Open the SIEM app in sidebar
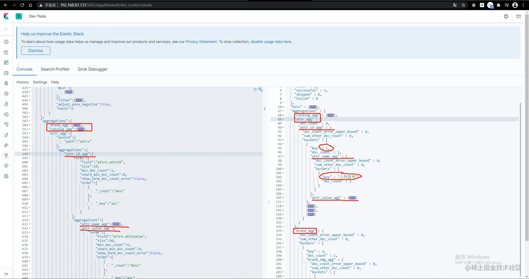 6,145
